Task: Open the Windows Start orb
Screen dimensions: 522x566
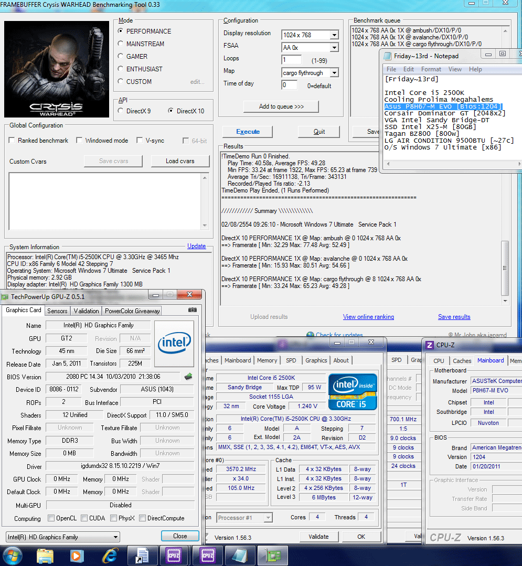Action: pyautogui.click(x=13, y=556)
